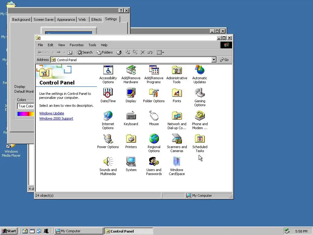
Task: Open the View menu
Action: pyautogui.click(x=61, y=45)
